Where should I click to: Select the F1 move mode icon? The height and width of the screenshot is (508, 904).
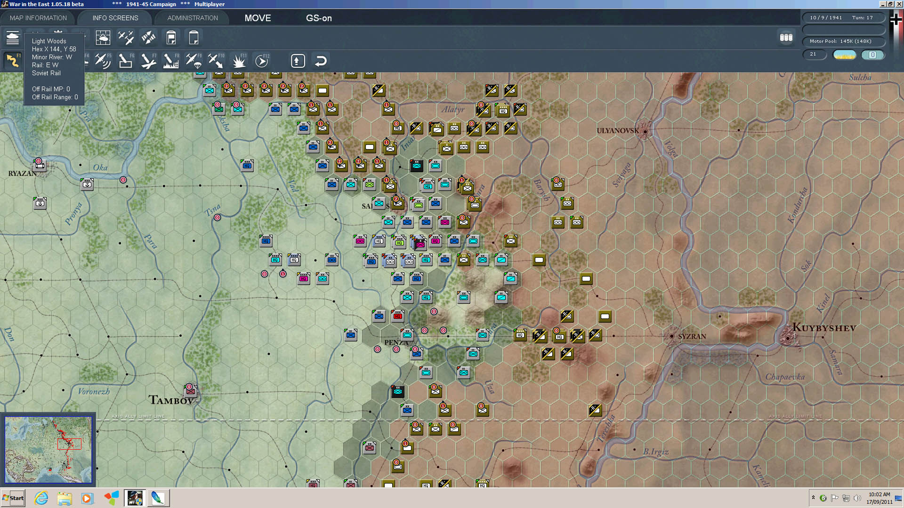[13, 61]
